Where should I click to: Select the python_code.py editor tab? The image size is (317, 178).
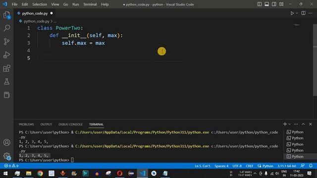[x=35, y=13]
